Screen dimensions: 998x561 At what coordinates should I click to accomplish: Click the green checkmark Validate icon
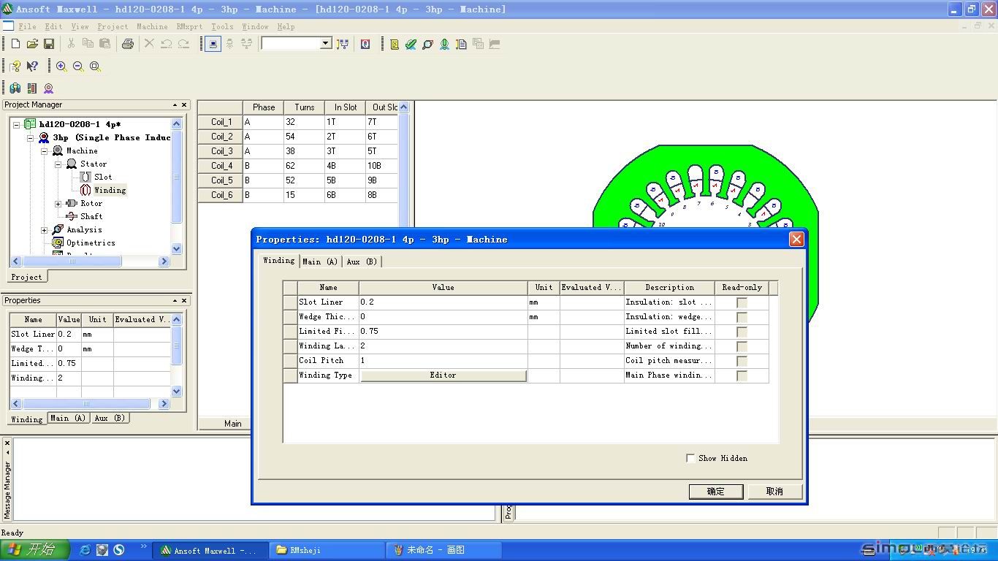coord(411,44)
